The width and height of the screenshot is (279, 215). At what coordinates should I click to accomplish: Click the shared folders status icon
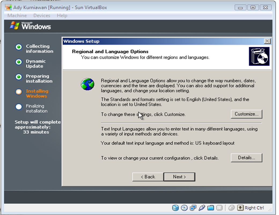[211, 208]
